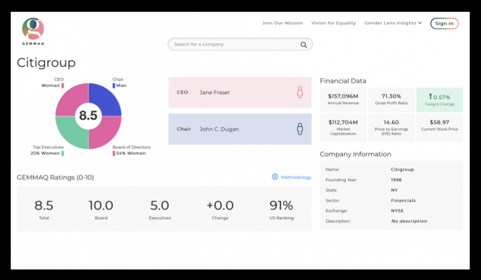481x280 pixels.
Task: Open the Join Our Mission page
Action: 282,23
